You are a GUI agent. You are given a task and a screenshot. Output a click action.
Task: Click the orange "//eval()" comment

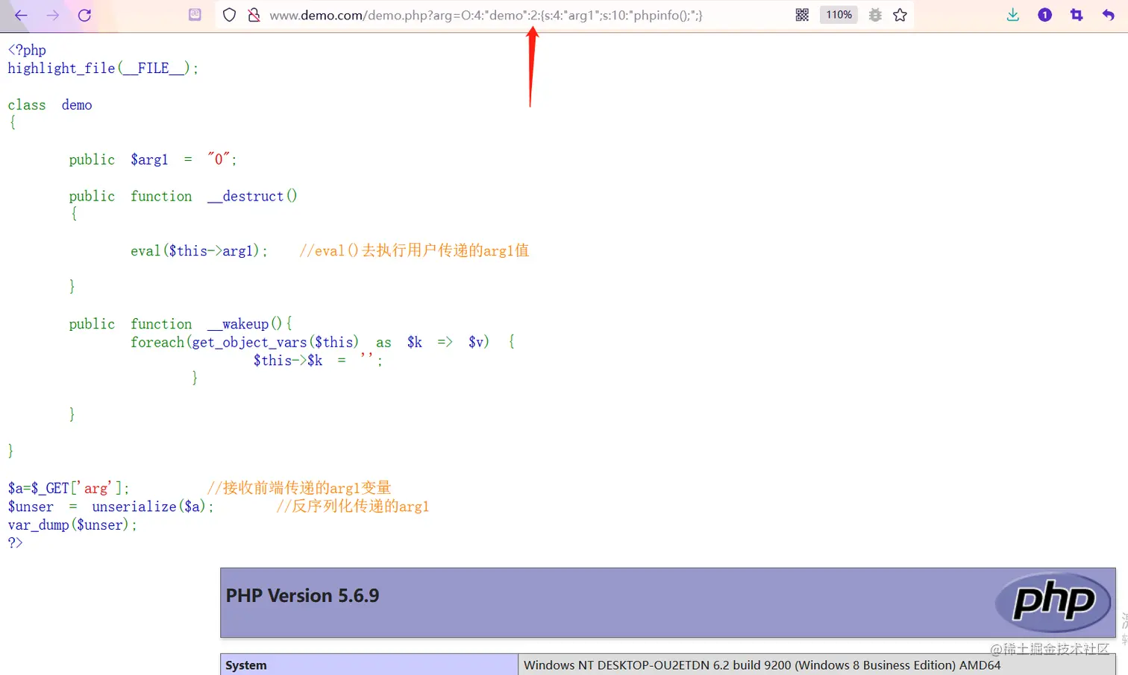point(414,251)
